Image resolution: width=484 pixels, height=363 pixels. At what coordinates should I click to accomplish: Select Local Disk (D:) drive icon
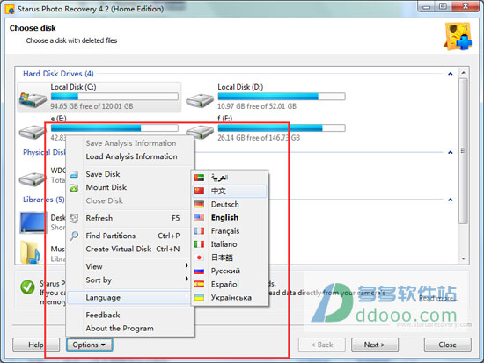[x=200, y=100]
